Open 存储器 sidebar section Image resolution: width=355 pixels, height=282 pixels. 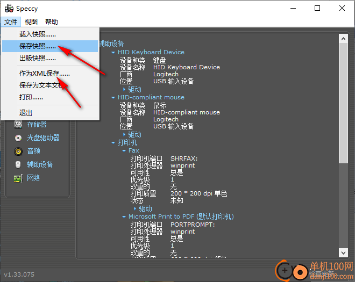37,124
